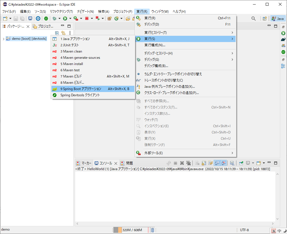
Task: Choose 1 Java アプリケーション in submenu
Action: pos(93,39)
